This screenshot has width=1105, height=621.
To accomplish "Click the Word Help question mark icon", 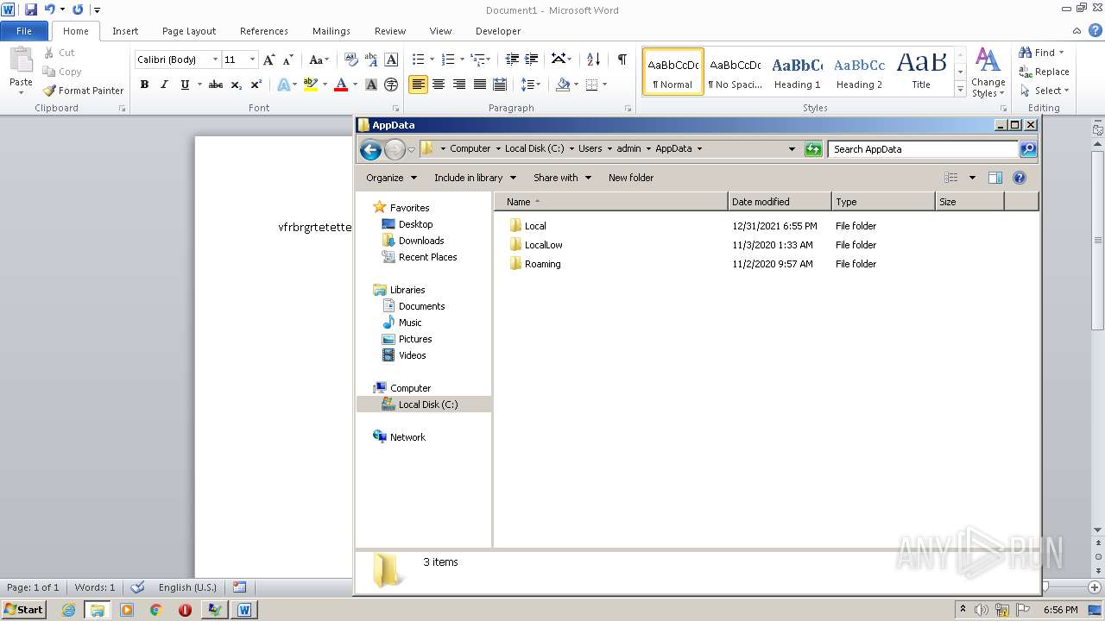I will click(1095, 30).
